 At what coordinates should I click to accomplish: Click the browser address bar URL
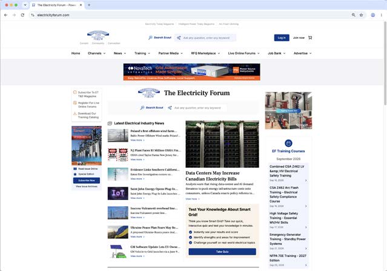[x=53, y=15]
